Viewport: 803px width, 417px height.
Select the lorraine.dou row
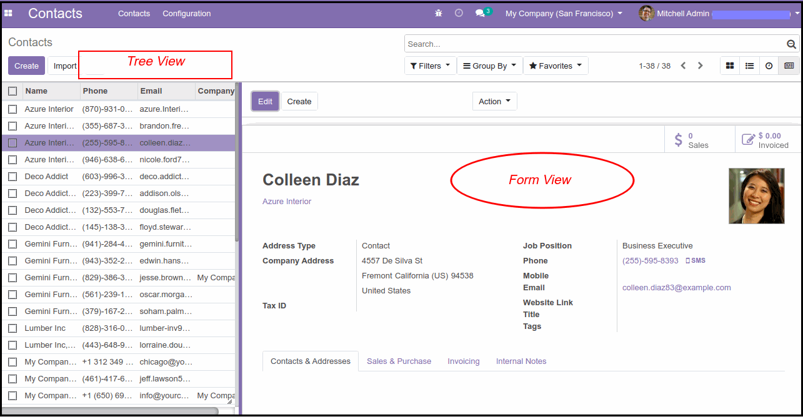click(x=119, y=345)
